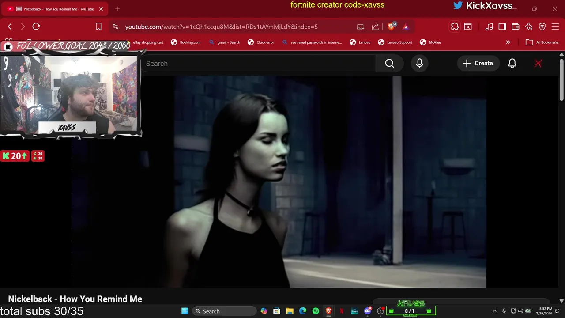Screen dimensions: 565x318
Task: Open site information icon in address bar
Action: coord(116,26)
